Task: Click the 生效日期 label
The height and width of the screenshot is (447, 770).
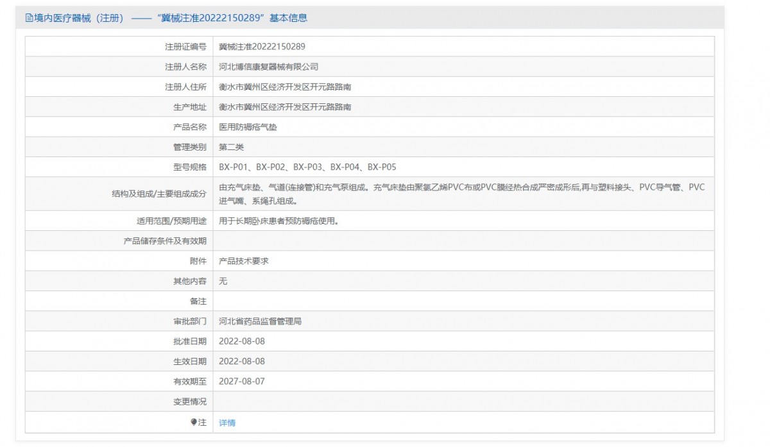Action: [190, 361]
